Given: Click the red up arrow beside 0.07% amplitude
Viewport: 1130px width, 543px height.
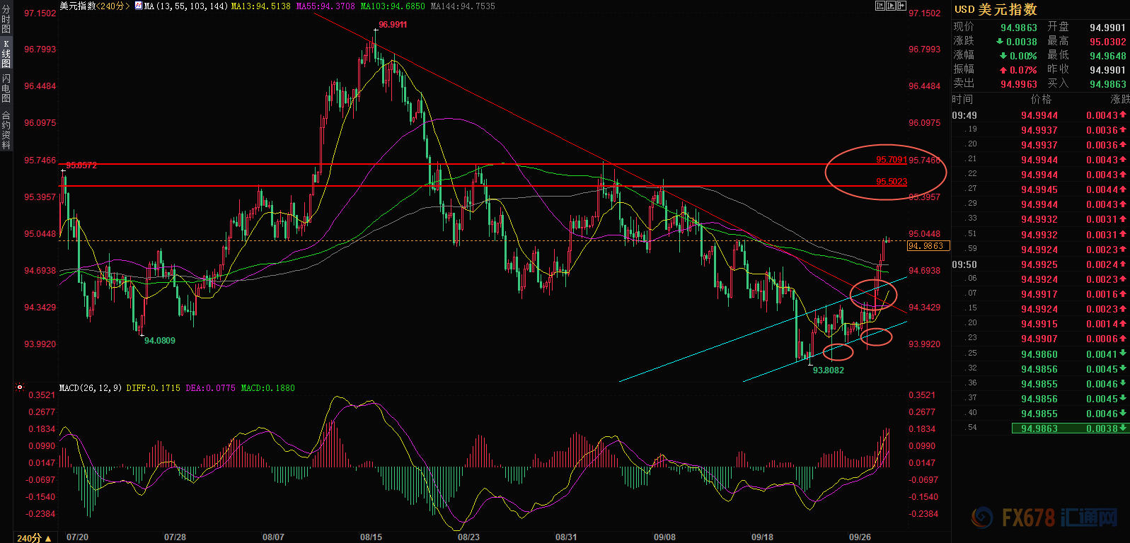Looking at the screenshot, I should [1003, 70].
